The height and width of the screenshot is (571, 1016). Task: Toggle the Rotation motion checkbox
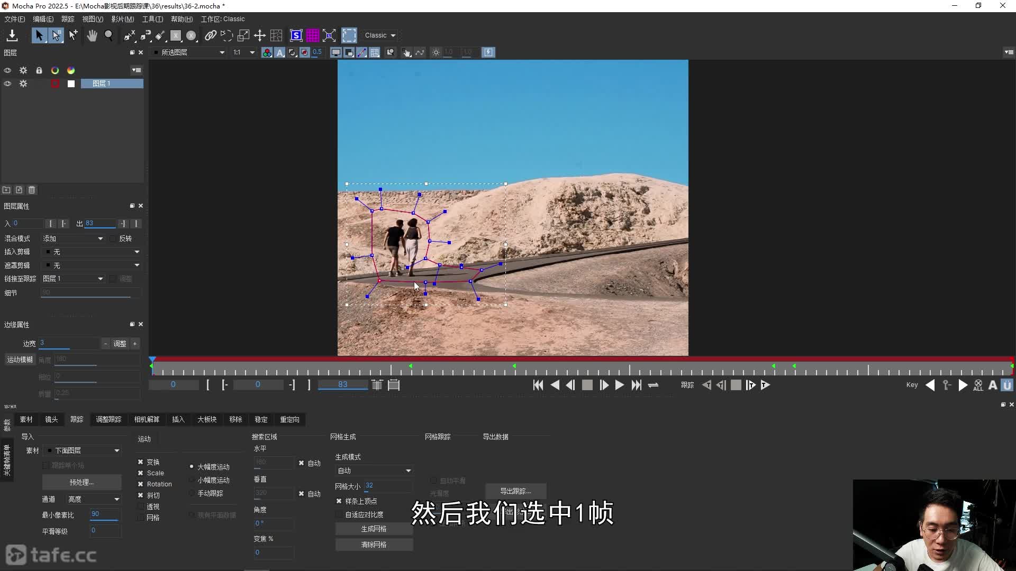[141, 484]
